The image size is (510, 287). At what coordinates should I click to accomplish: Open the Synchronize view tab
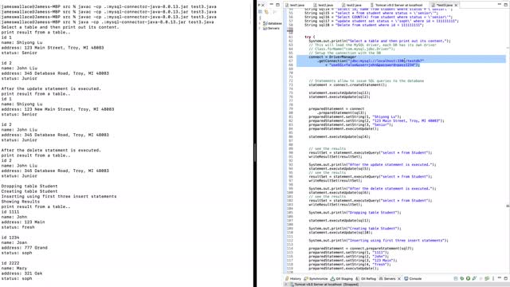tap(316, 278)
